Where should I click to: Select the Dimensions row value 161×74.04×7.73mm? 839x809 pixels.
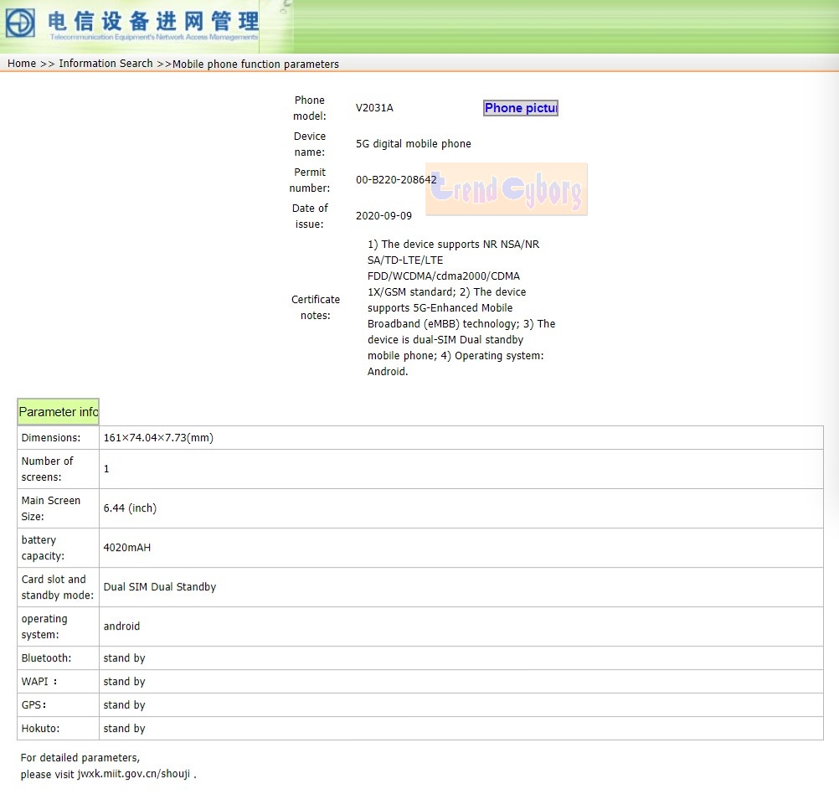(157, 437)
